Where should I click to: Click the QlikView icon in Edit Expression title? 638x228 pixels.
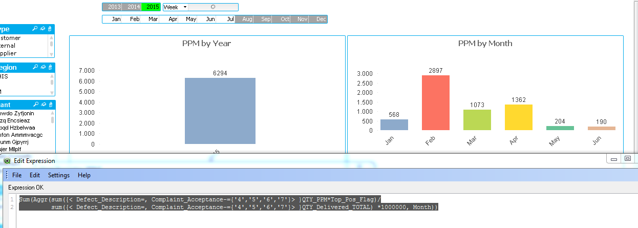click(7, 161)
